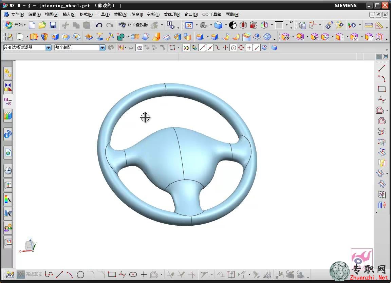Open the 首选项(P) menu
This screenshot has width=391, height=283.
(x=172, y=15)
